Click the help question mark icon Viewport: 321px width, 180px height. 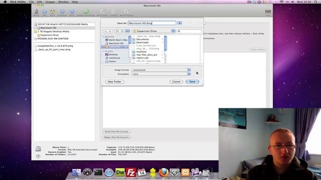pyautogui.click(x=38, y=156)
